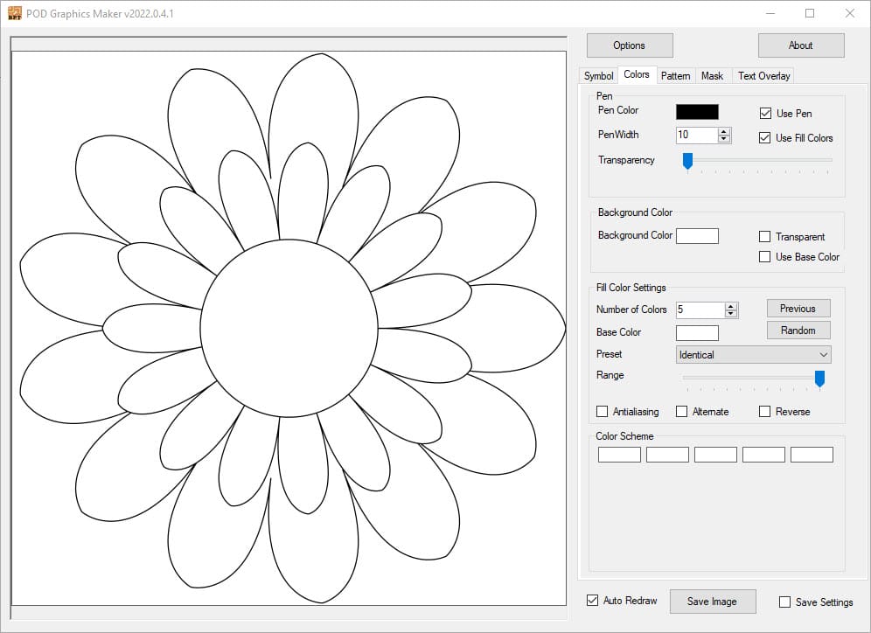The width and height of the screenshot is (871, 633).
Task: Expand the Preset dropdown
Action: [x=823, y=355]
